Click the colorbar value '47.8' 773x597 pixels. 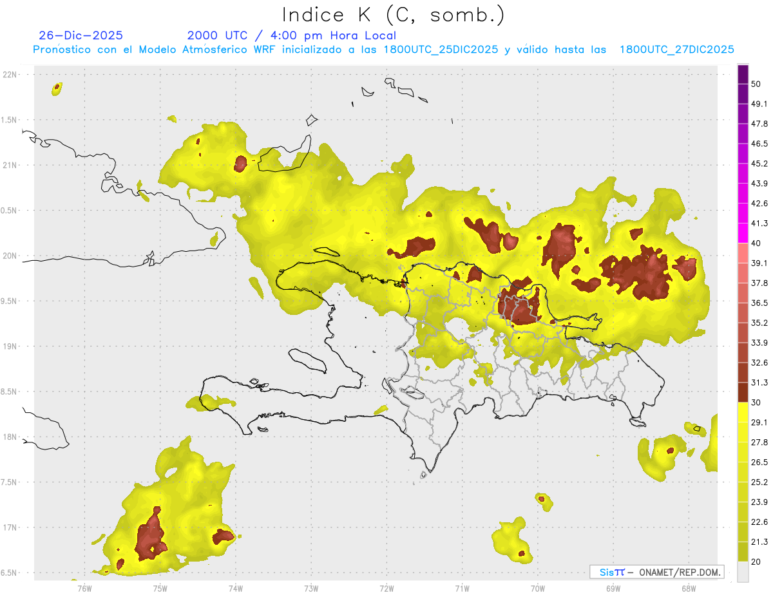(x=759, y=124)
